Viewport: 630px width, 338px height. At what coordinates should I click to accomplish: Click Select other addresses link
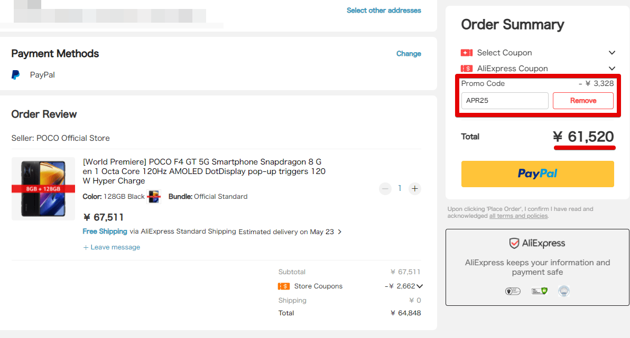click(384, 11)
